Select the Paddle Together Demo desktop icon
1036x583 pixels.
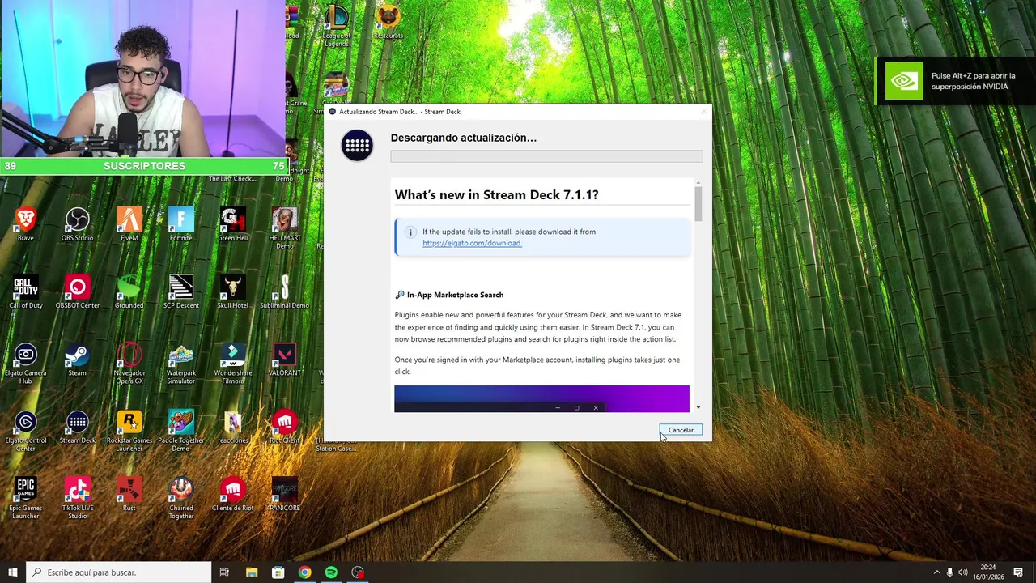click(181, 430)
